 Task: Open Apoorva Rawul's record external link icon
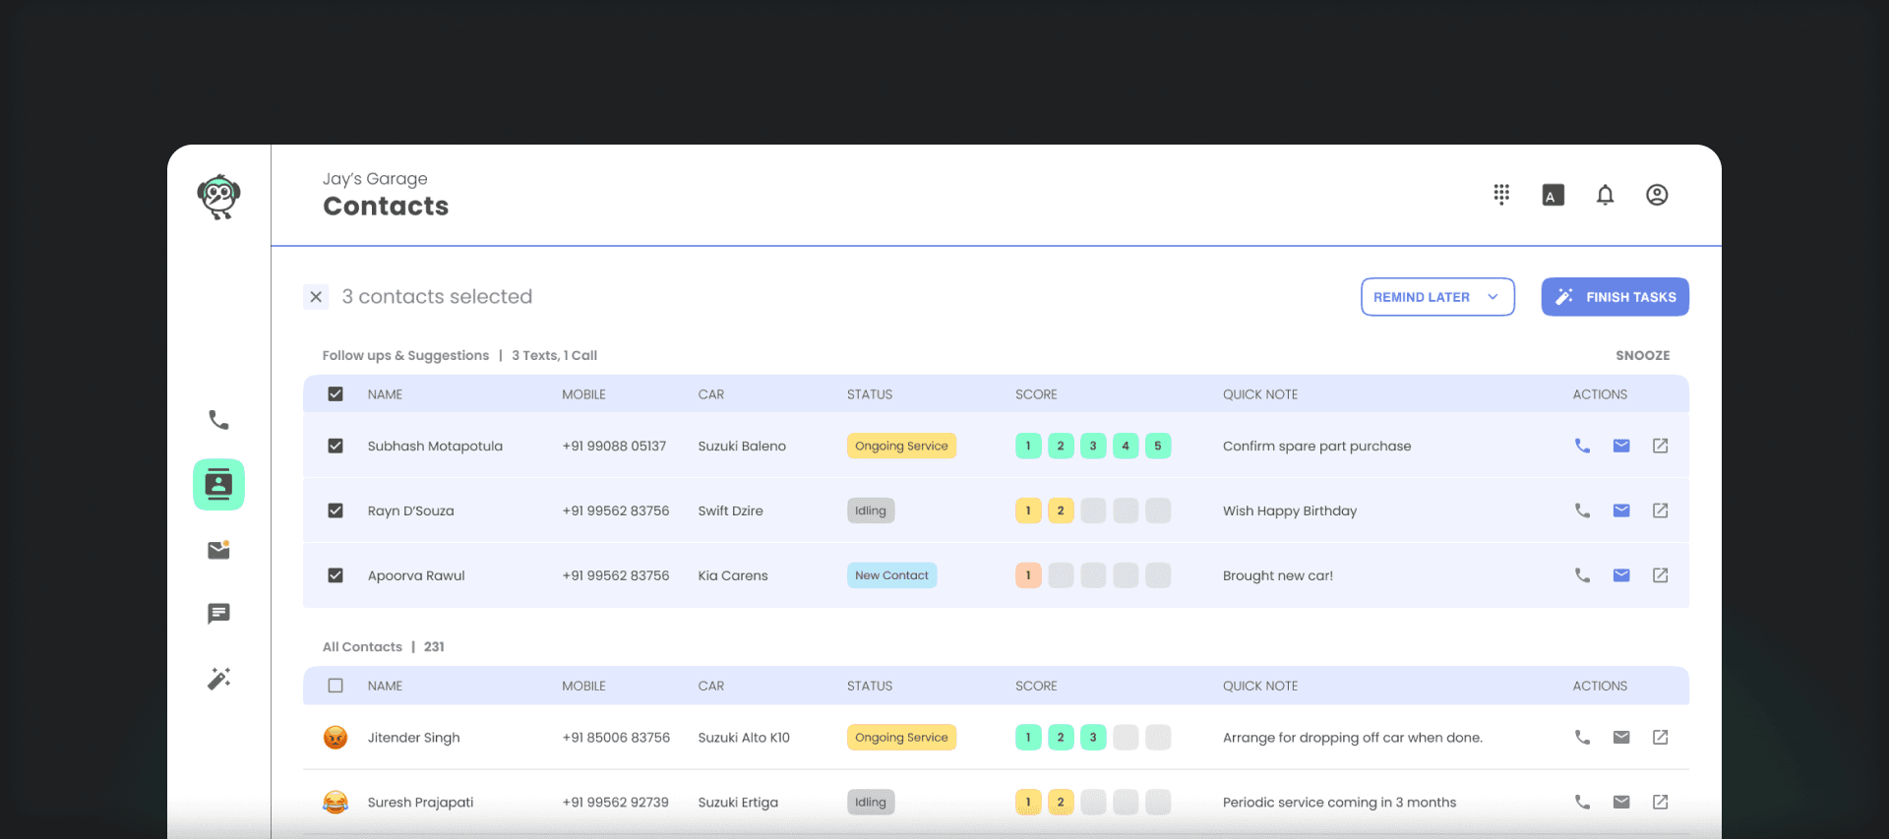(1660, 575)
